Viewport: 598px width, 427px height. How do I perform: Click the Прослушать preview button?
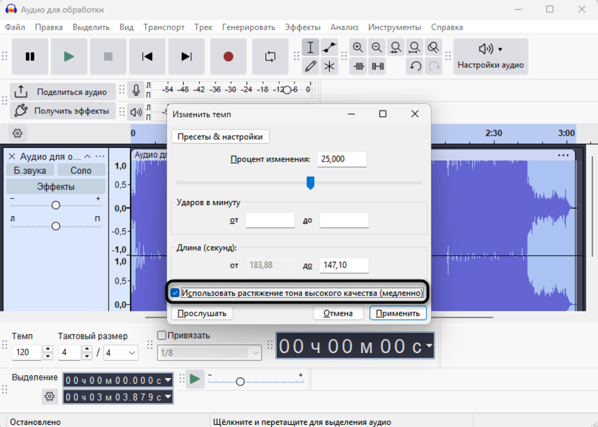pos(202,313)
